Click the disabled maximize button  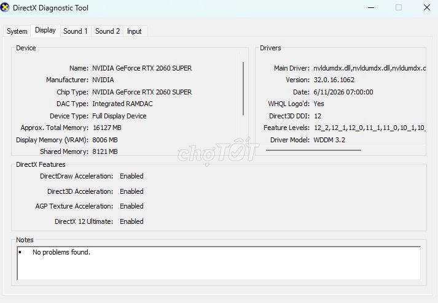[399, 7]
